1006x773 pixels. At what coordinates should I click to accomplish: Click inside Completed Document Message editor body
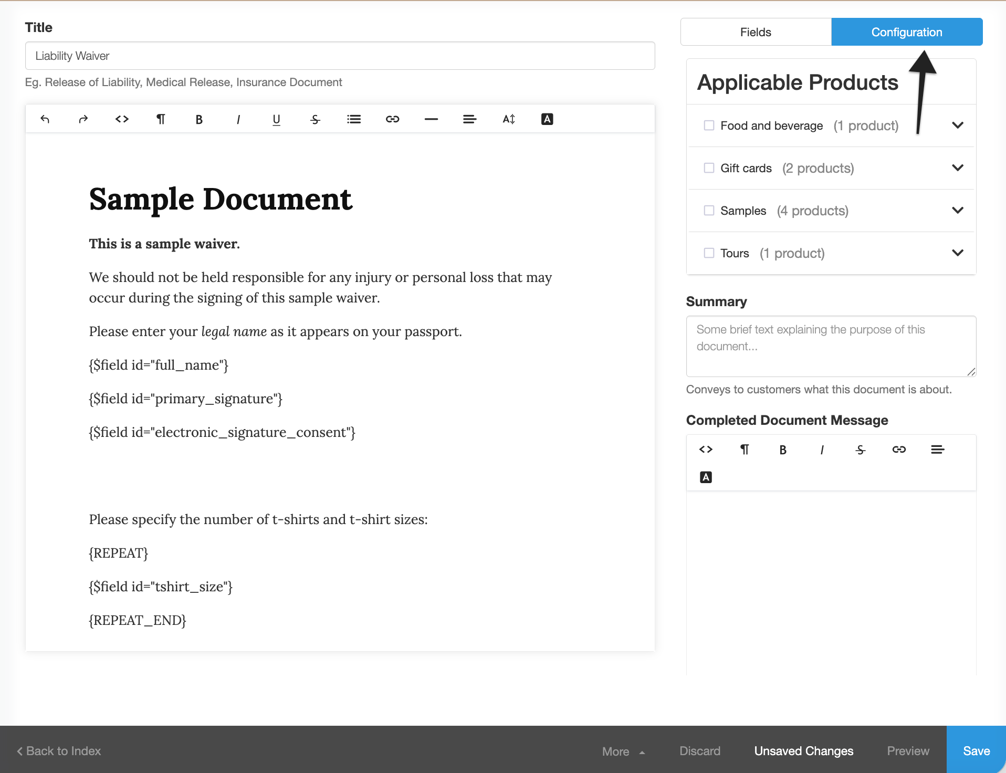click(831, 583)
